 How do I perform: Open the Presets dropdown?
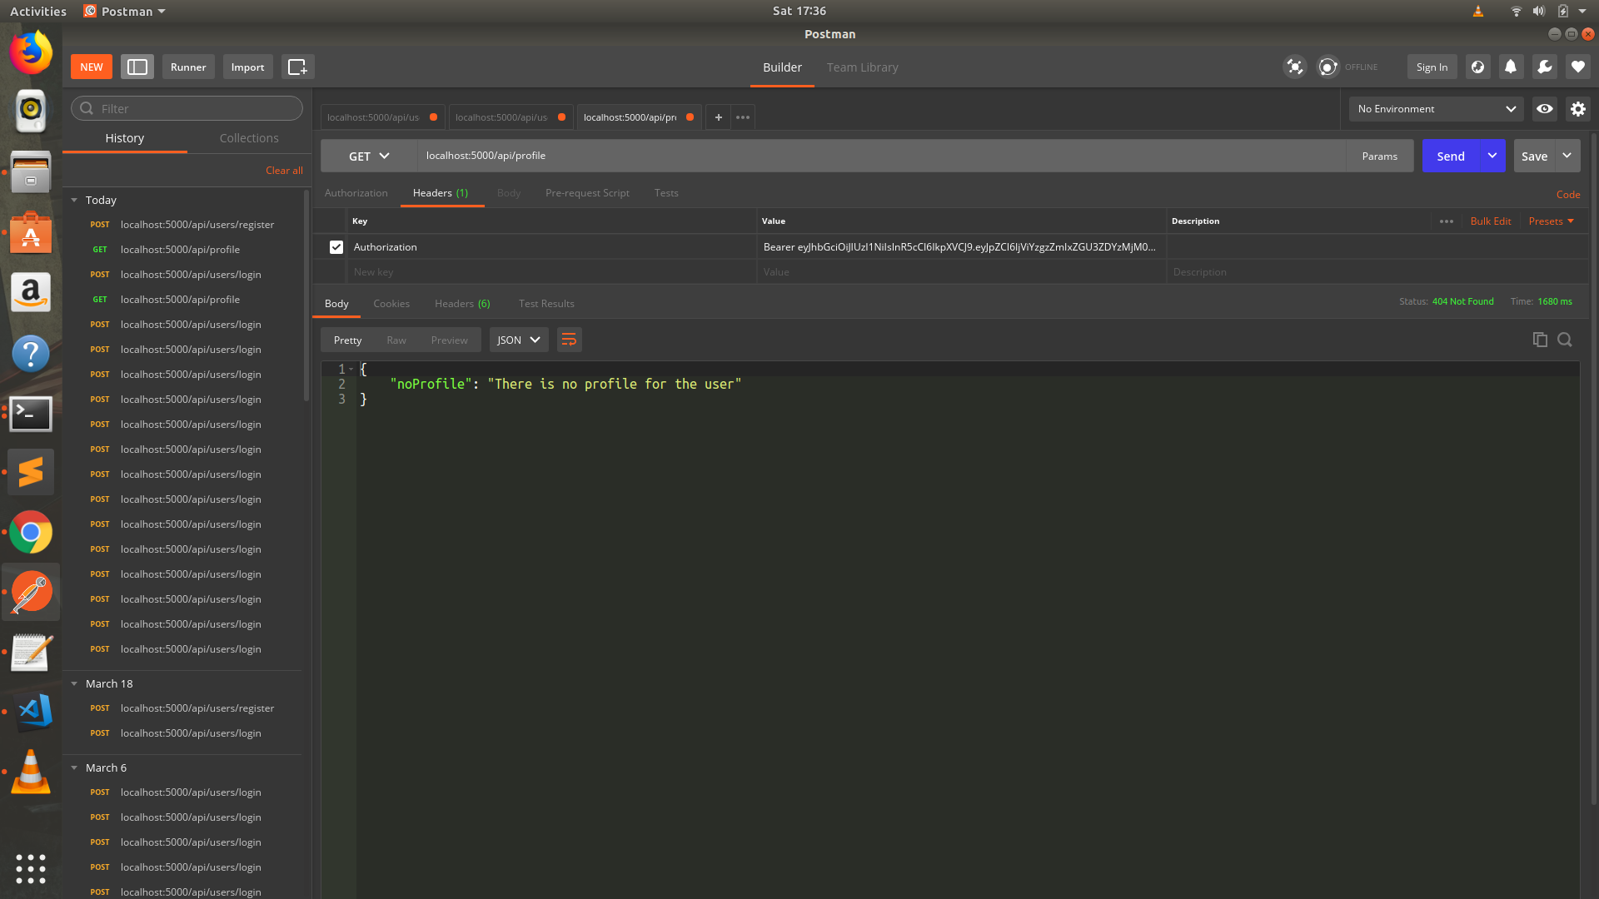point(1550,221)
